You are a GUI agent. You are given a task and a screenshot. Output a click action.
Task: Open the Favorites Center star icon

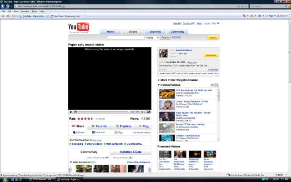(3, 16)
